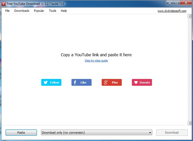Click the scrollbar down arrow
The image size is (193, 141).
click(x=189, y=123)
